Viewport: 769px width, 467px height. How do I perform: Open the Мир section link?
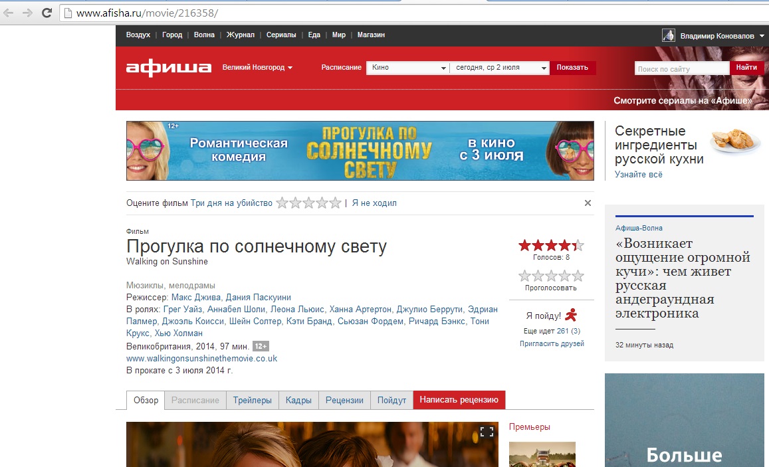338,35
